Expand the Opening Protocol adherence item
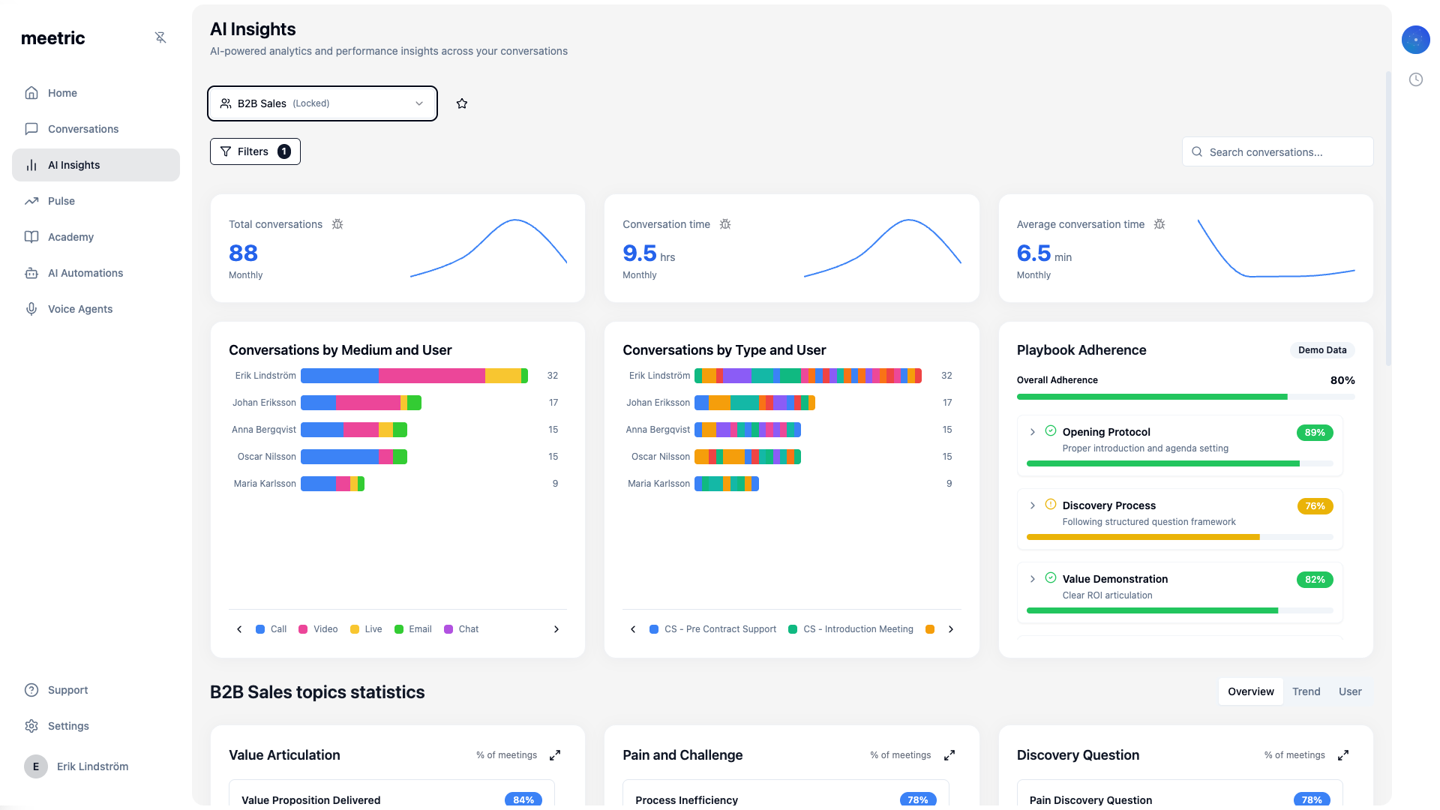Screen dimensions: 1440x810 tap(1031, 432)
